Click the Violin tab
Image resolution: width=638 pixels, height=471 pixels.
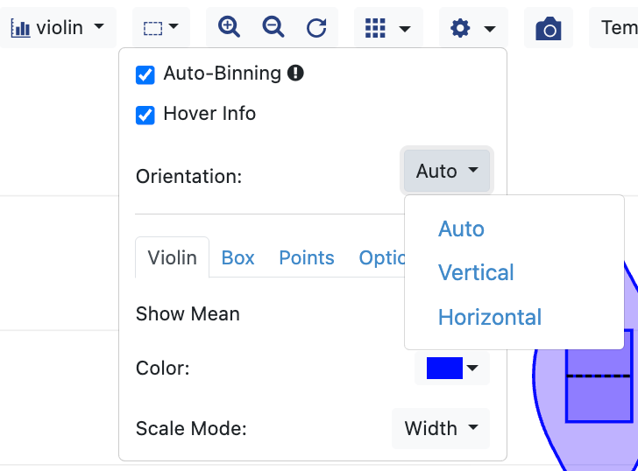[x=172, y=258]
